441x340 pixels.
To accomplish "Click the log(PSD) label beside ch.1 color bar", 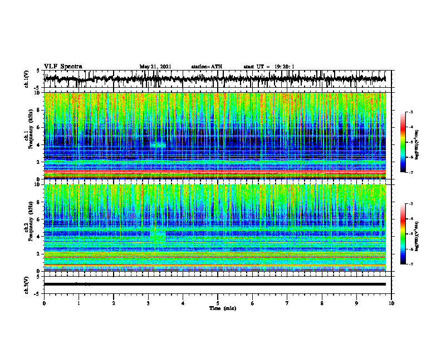I will [x=417, y=145].
